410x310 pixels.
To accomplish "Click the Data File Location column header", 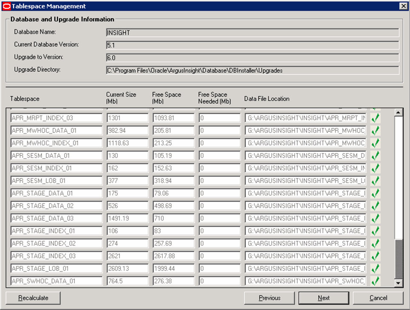I will [x=267, y=99].
